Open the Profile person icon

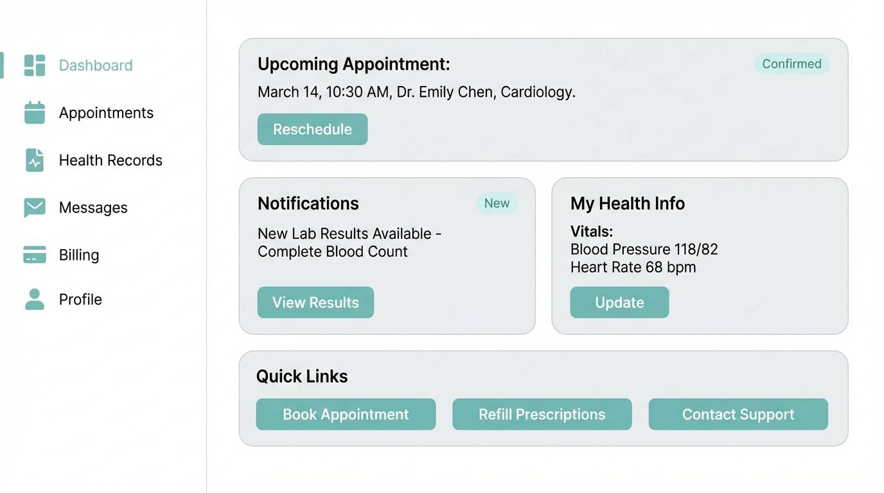(x=33, y=299)
